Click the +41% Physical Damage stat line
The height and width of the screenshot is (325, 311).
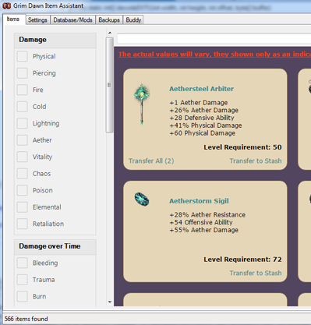point(206,125)
